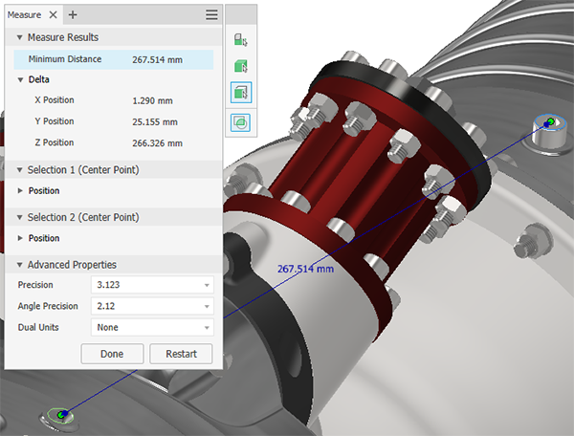Collapse the Delta section
The width and height of the screenshot is (574, 436).
[20, 79]
